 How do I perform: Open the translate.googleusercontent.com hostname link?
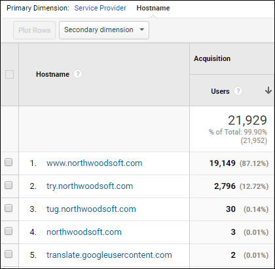109,255
